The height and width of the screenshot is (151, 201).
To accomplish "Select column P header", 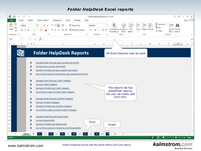I will click(178, 44).
